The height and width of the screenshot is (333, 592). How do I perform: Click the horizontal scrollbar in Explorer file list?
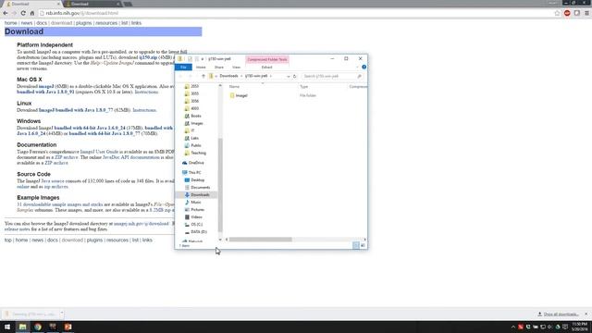click(x=261, y=240)
